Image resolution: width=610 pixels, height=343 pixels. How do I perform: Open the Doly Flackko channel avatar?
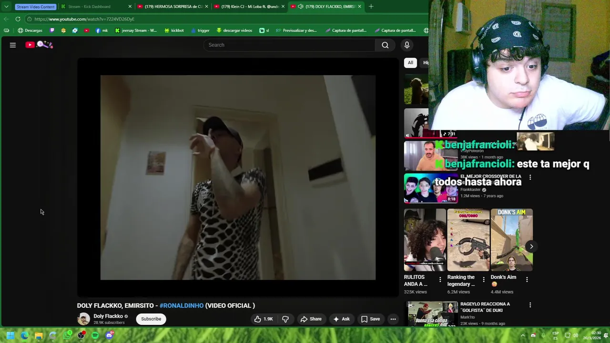tap(83, 319)
